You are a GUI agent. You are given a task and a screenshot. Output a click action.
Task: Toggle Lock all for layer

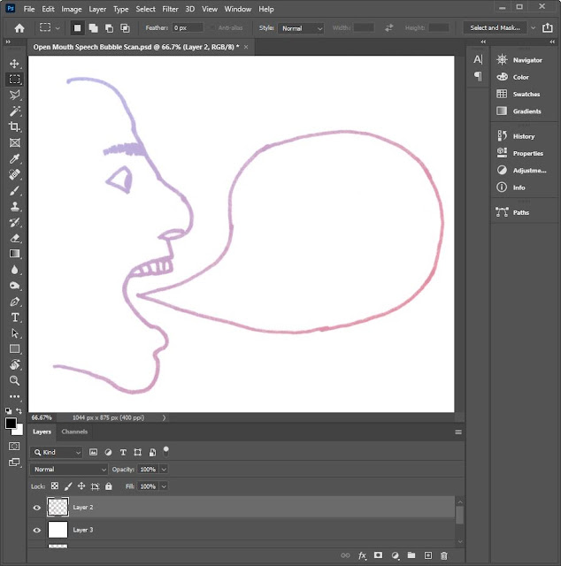(108, 486)
